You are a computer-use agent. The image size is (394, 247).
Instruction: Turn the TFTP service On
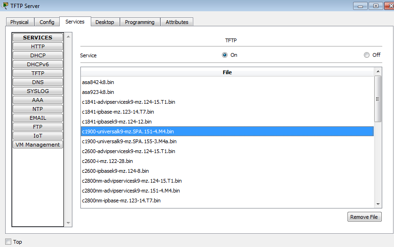[225, 55]
